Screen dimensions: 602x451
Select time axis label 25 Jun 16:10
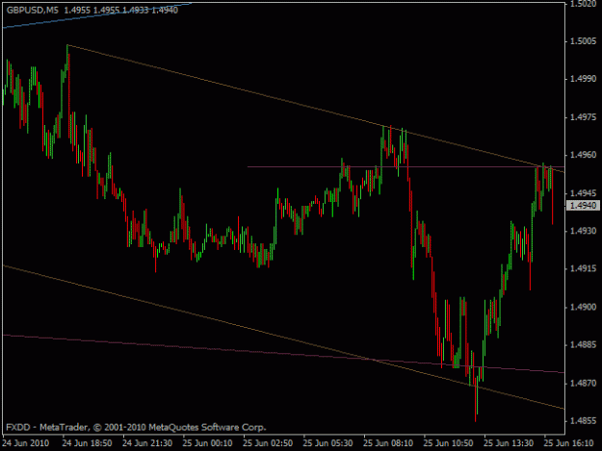569,443
